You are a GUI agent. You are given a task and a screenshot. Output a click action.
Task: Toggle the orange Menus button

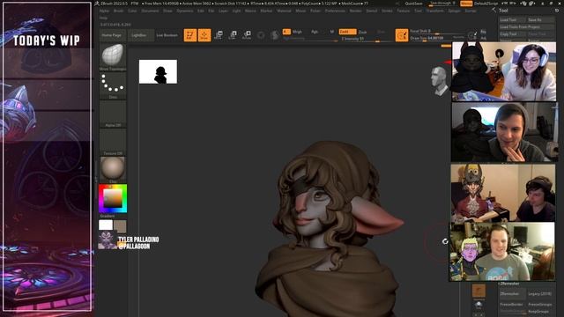[466, 4]
